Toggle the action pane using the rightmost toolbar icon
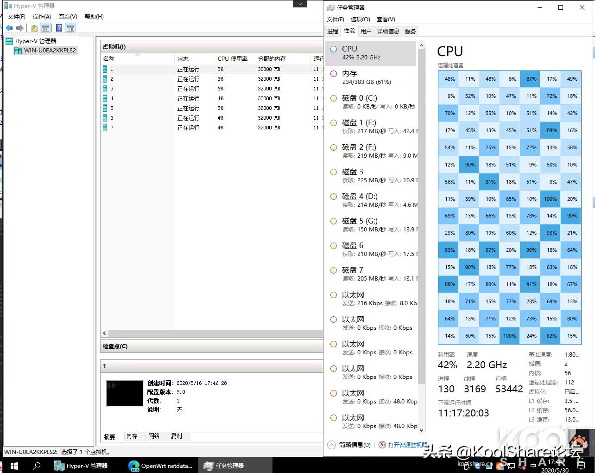 click(70, 28)
